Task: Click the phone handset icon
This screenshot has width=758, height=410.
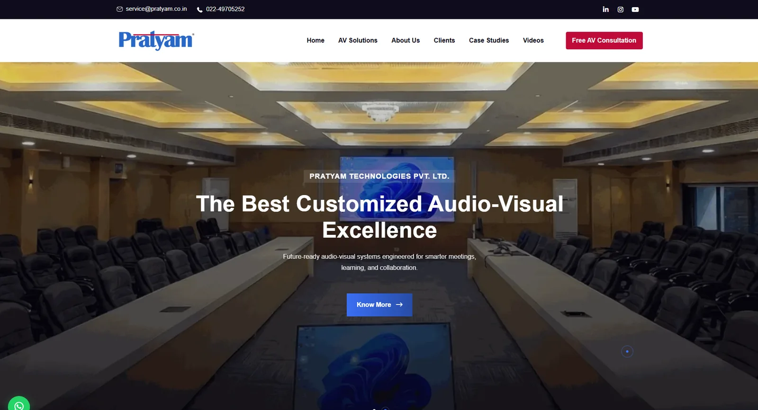Action: [199, 9]
